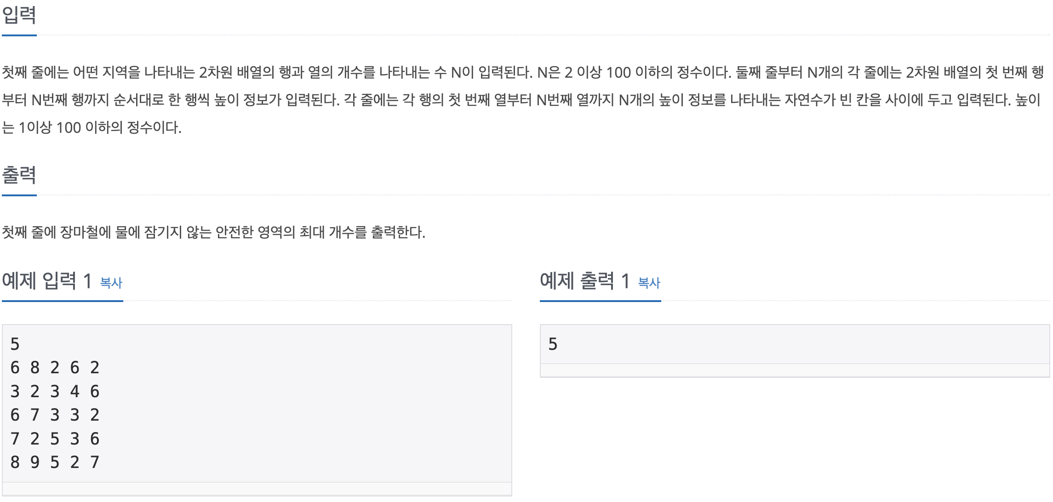
Task: Click the empty area of sample output box
Action: coord(800,344)
